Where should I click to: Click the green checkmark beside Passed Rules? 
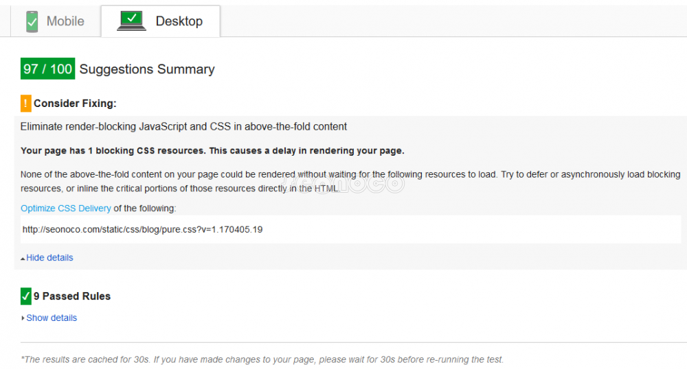point(26,296)
